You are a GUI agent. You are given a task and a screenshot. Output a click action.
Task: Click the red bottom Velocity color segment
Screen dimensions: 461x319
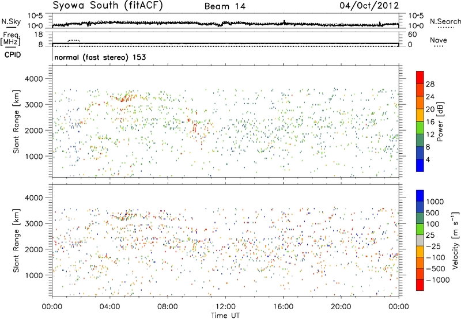(420, 285)
